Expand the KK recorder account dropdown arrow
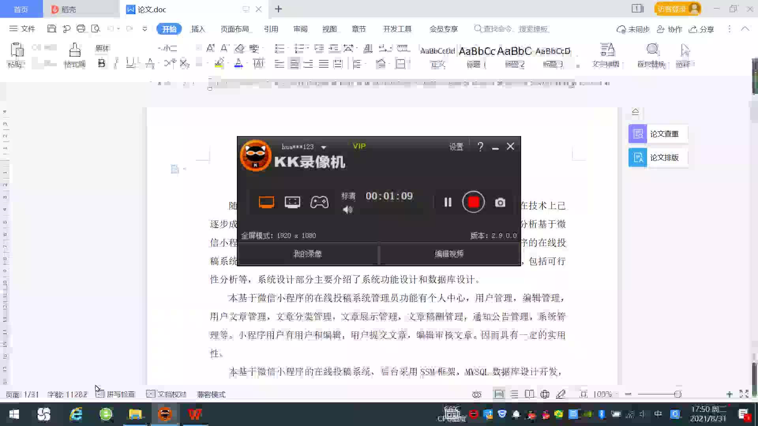Screen dimensions: 758x426 (x=324, y=147)
